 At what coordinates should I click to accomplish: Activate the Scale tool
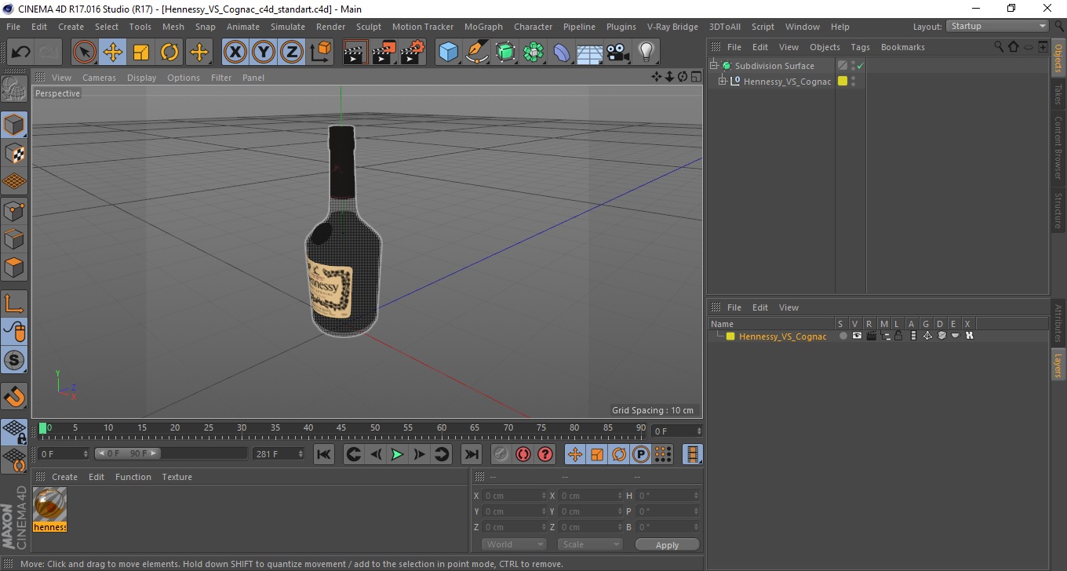click(141, 53)
